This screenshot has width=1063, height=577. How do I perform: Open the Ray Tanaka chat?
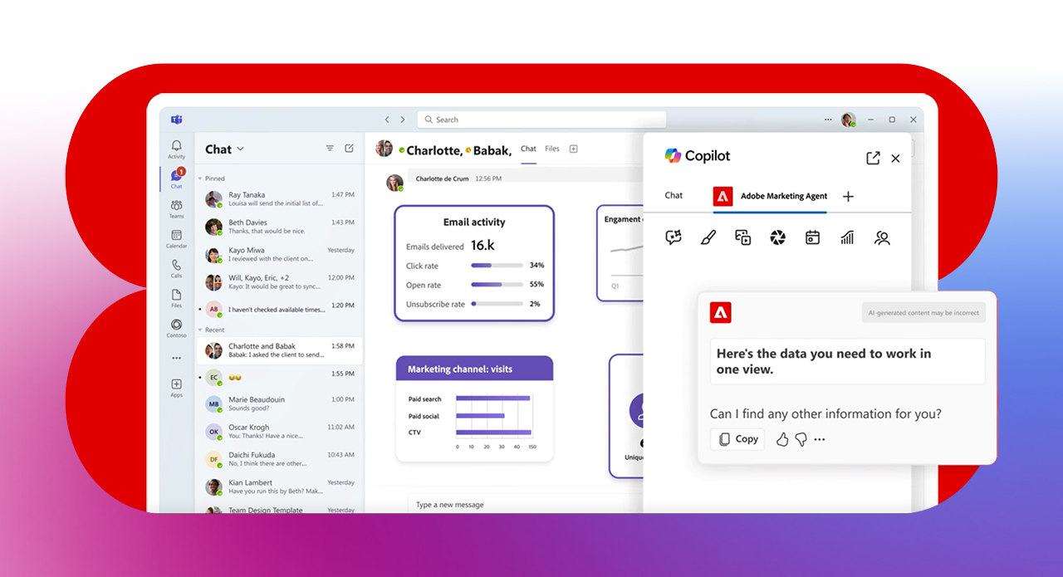tap(281, 199)
